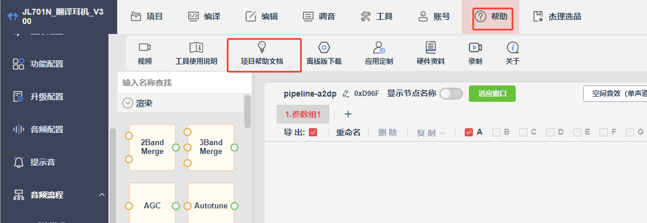
Task: Open the 空间音效 dropdown
Action: [x=615, y=94]
